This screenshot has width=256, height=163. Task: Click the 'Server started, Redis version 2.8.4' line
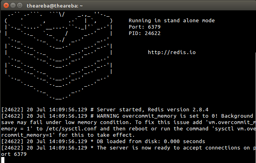(104, 110)
